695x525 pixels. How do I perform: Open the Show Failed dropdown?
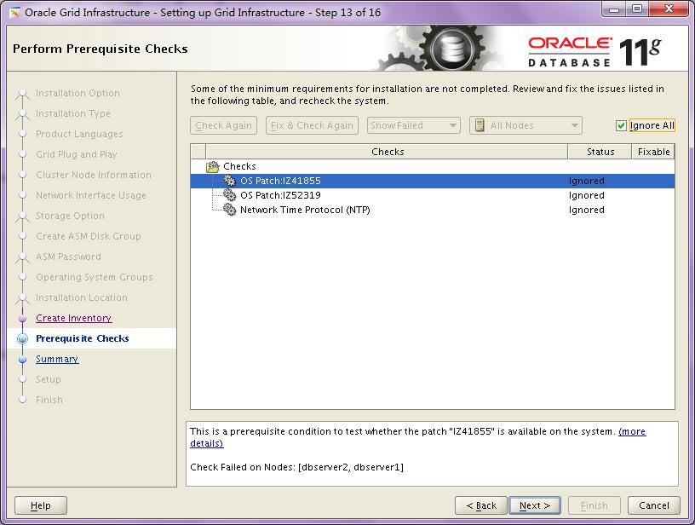click(414, 125)
